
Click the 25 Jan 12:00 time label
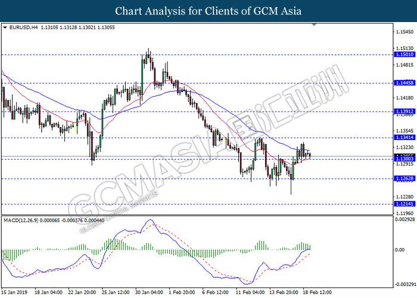(116, 292)
